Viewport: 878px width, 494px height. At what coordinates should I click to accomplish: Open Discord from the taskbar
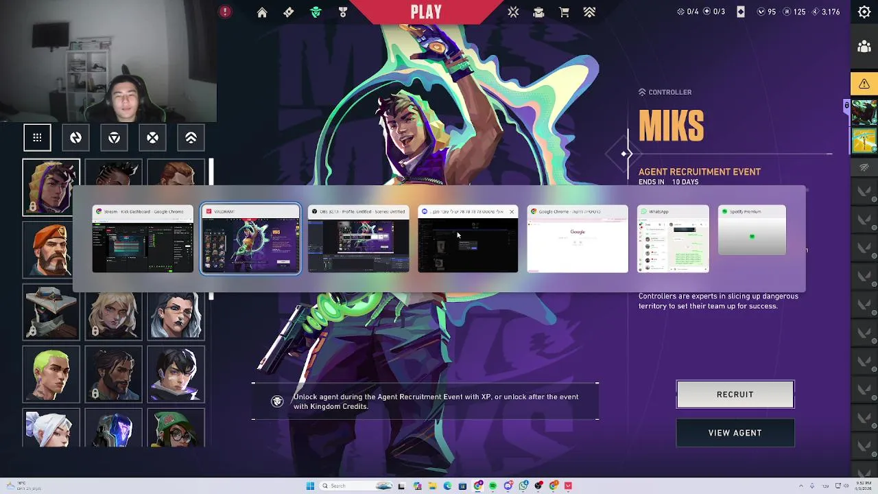tap(508, 486)
